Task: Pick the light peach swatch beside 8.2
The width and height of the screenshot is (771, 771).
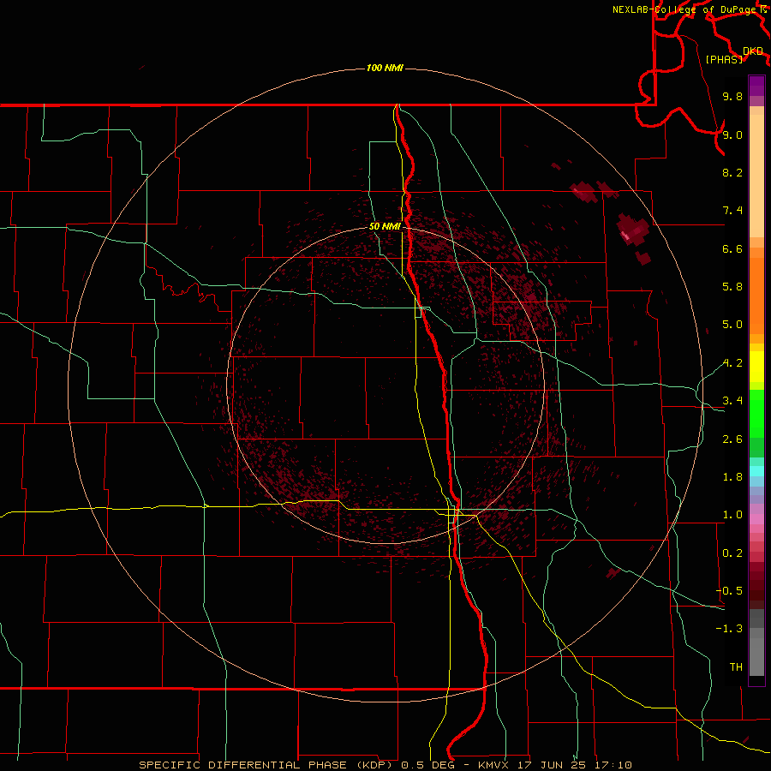Action: (x=756, y=176)
